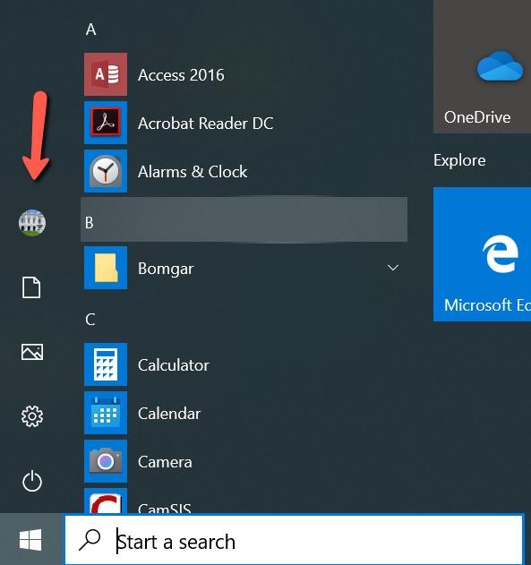
Task: Launch Access 2016 from the app list
Action: 244,74
